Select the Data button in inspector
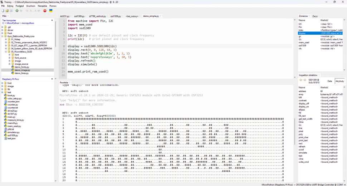This screenshot has width=347, height=186. (x=329, y=81)
